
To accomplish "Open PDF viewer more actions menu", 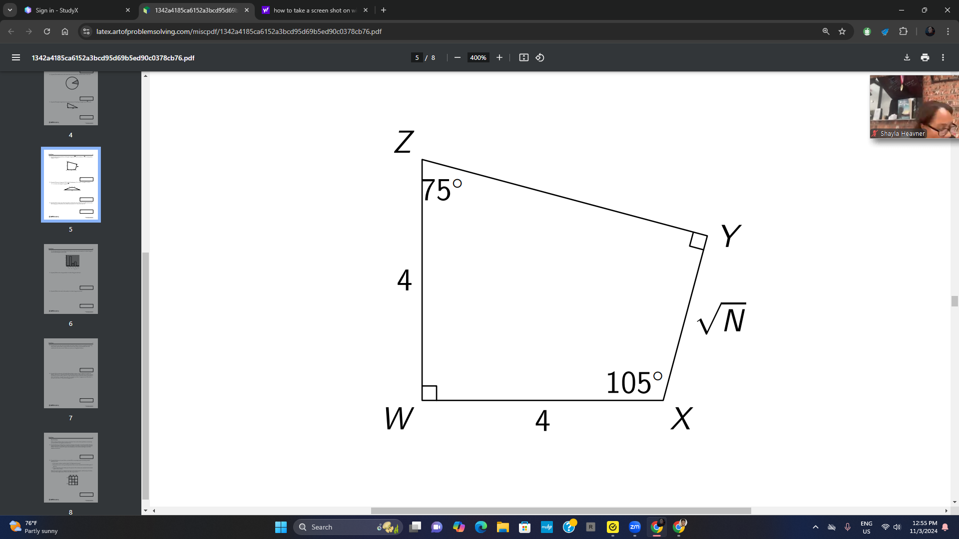I will point(943,58).
